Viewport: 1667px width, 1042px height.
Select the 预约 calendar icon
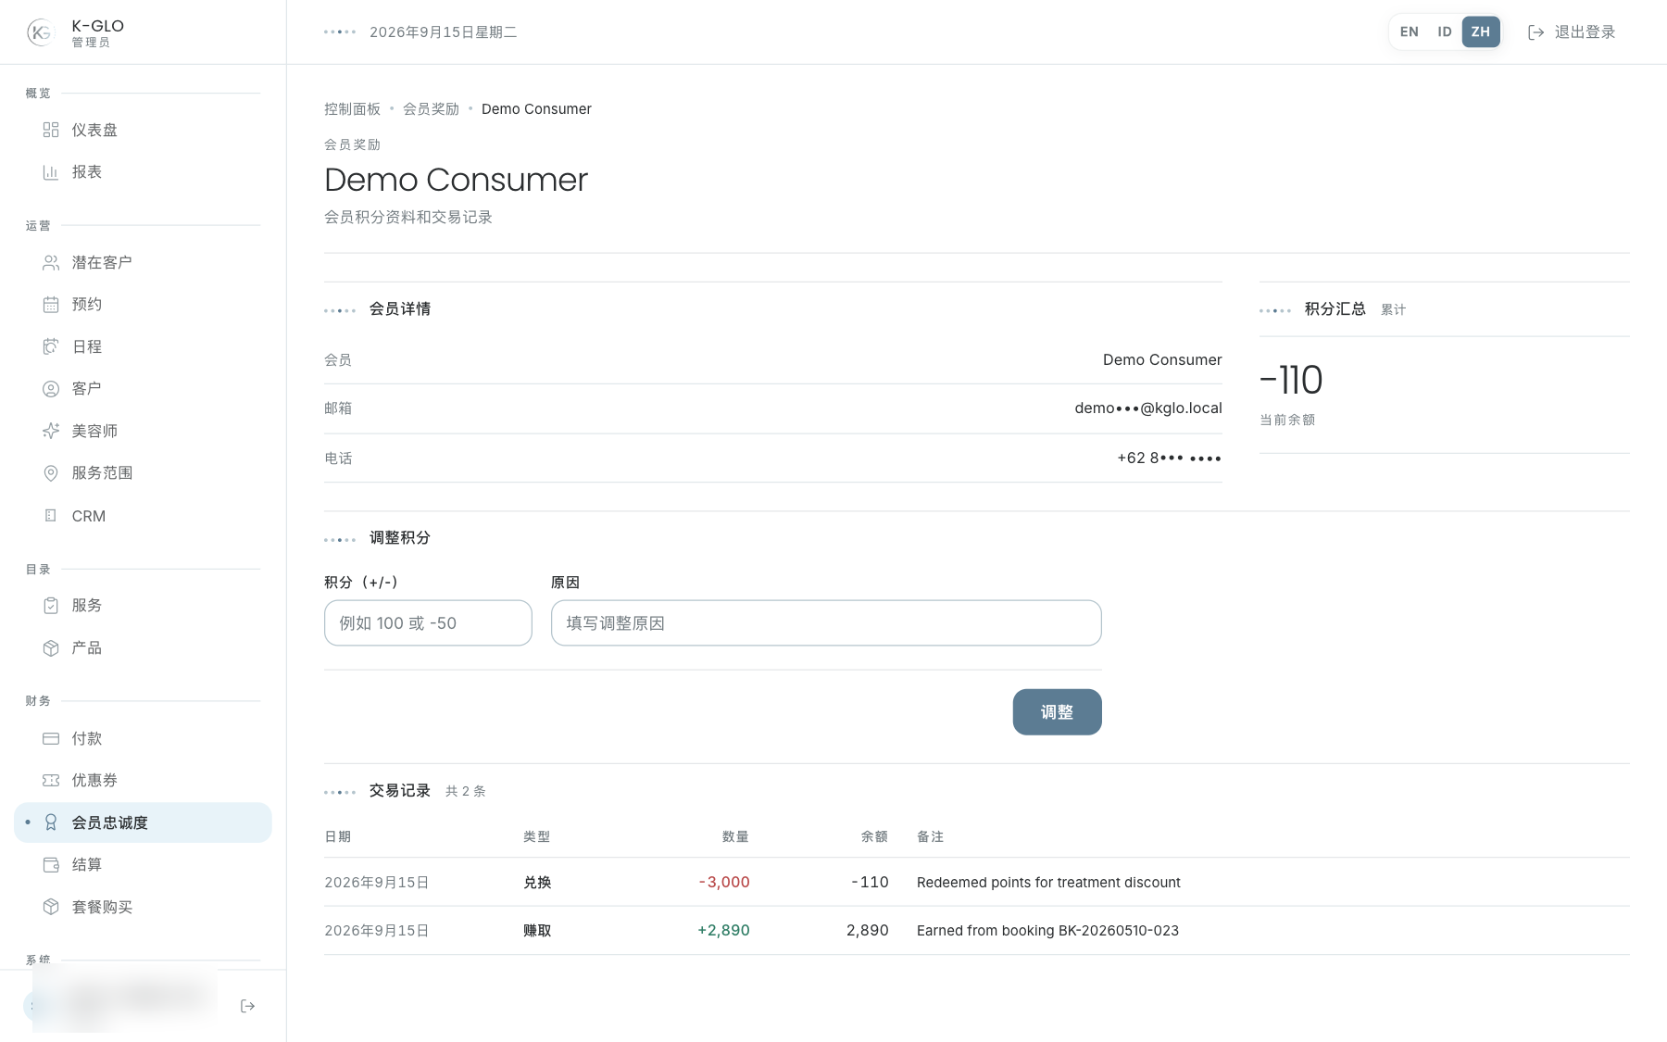coord(51,305)
